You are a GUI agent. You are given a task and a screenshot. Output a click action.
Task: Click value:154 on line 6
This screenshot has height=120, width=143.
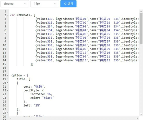45,30
